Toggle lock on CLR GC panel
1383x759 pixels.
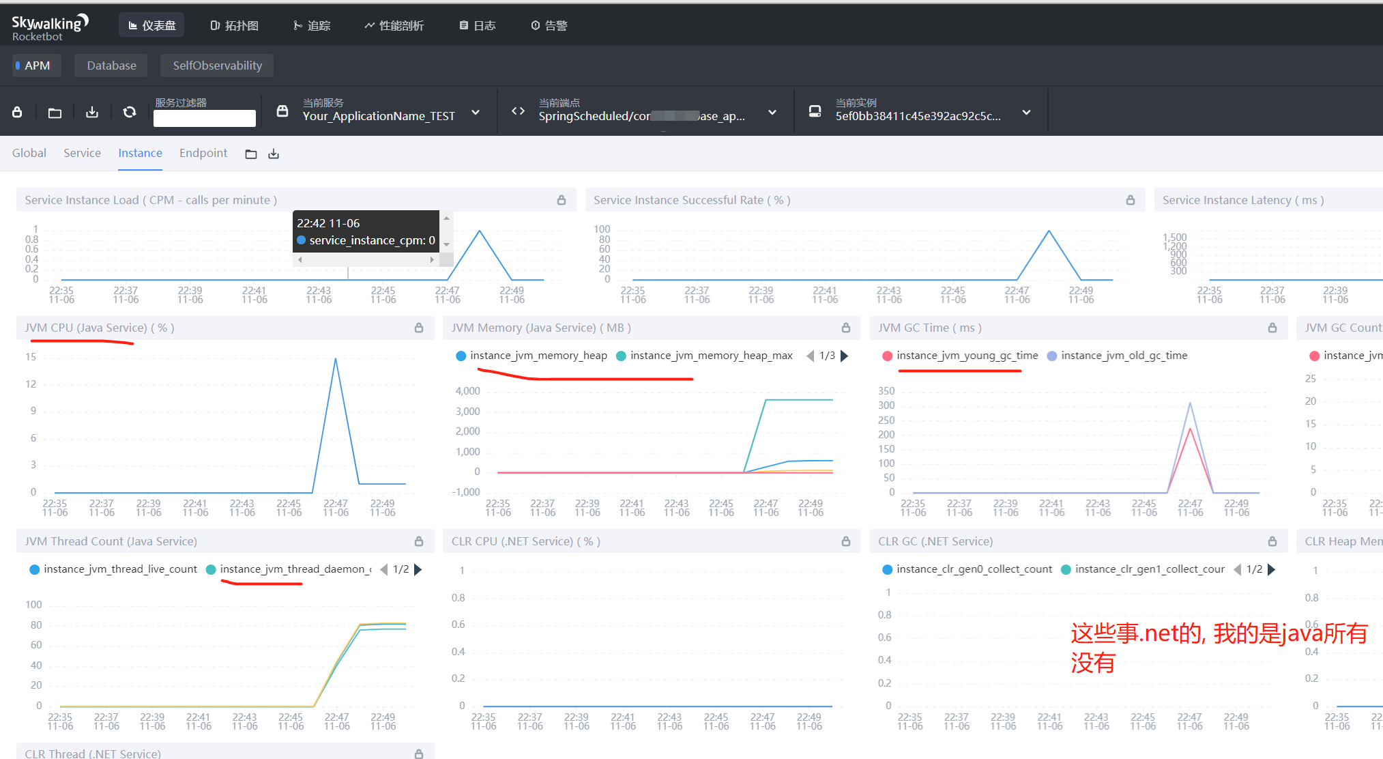tap(1272, 541)
